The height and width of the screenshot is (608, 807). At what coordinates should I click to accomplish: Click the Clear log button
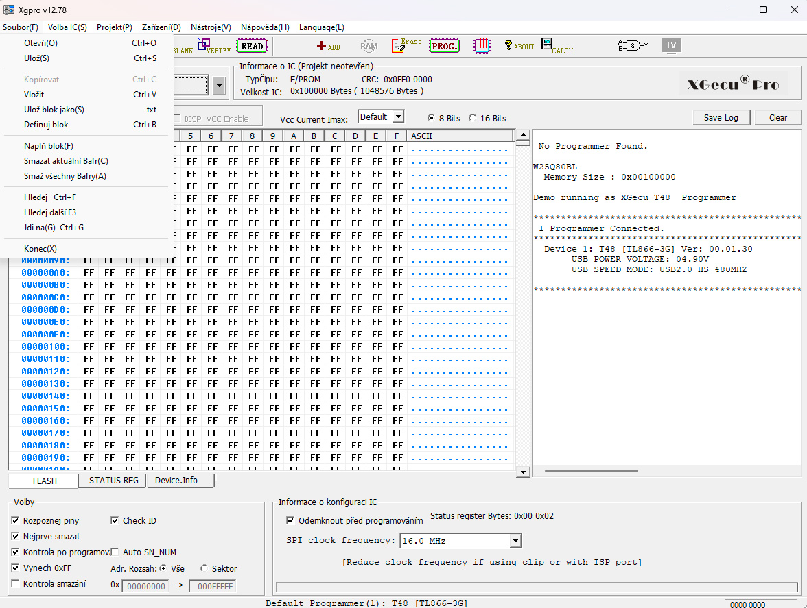[777, 118]
